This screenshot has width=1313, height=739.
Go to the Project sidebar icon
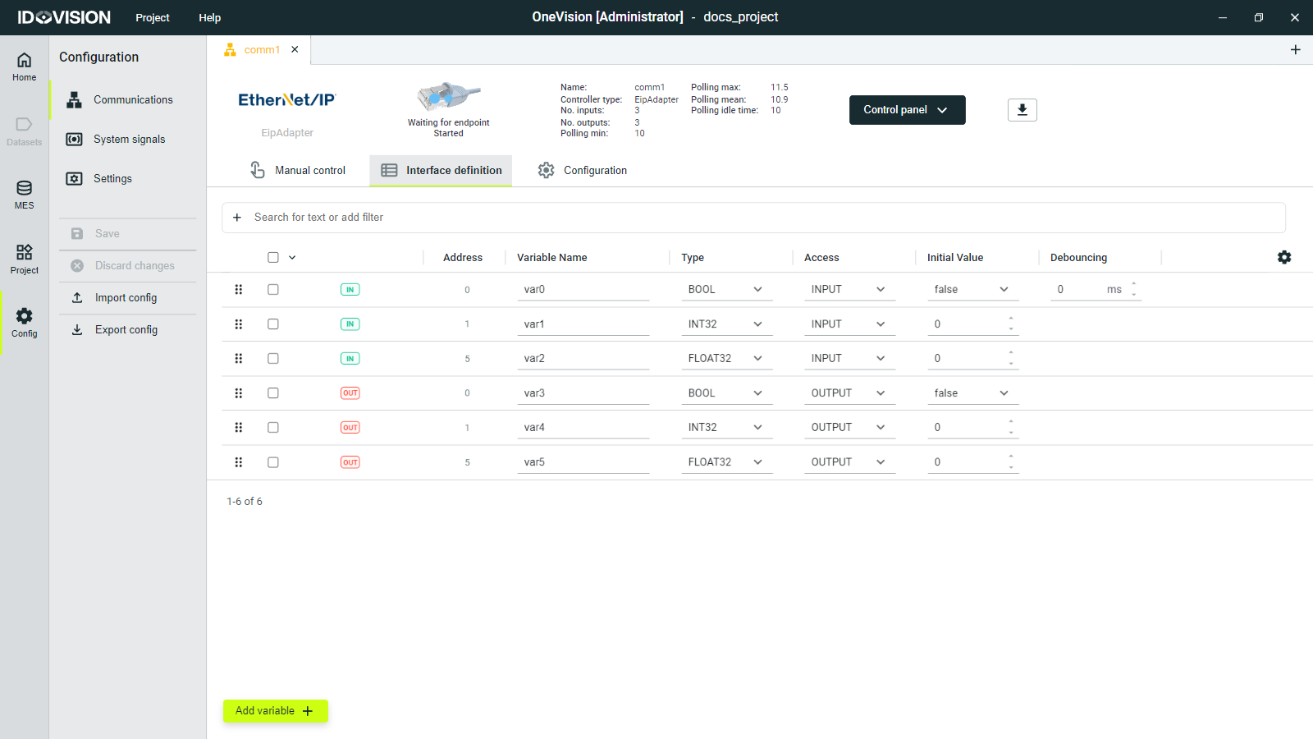click(24, 259)
